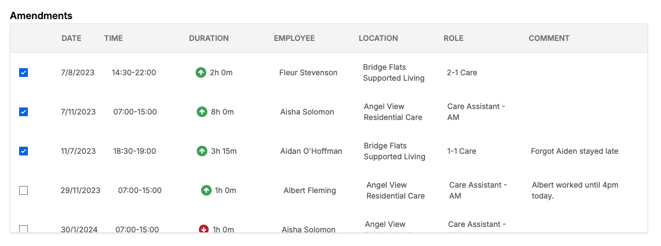Open employee Fleur Stevenson

tap(308, 73)
